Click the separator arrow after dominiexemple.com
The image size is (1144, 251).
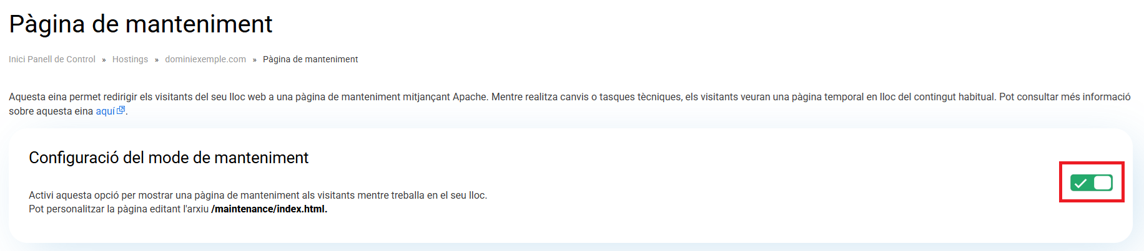click(255, 60)
